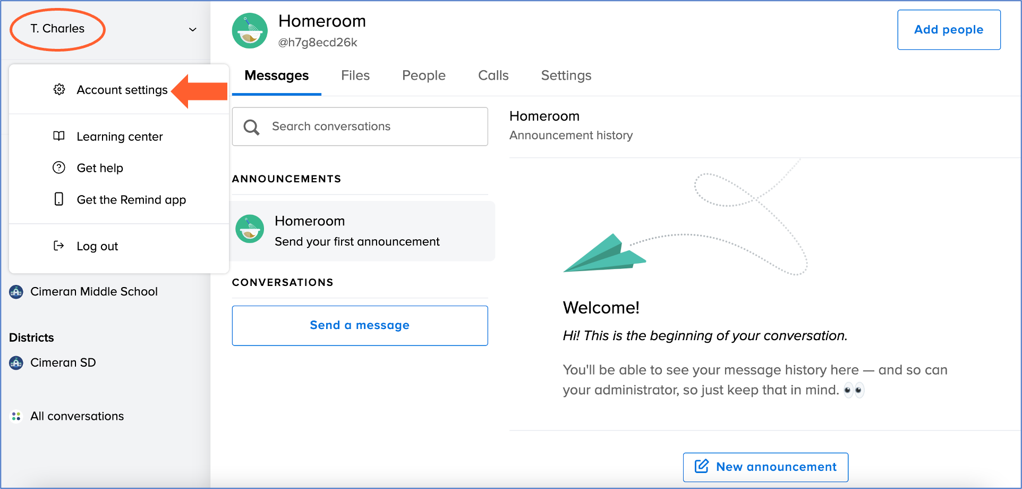Collapse the T. Charles account dropdown chevron
This screenshot has height=489, width=1022.
pyautogui.click(x=193, y=30)
